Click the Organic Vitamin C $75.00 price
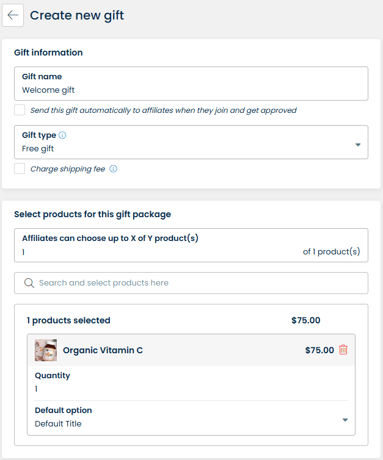383x460 pixels. point(319,350)
